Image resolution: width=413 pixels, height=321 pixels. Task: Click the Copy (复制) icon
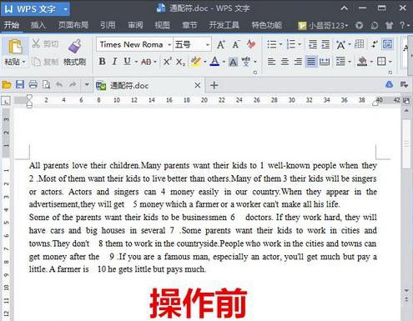click(x=37, y=62)
